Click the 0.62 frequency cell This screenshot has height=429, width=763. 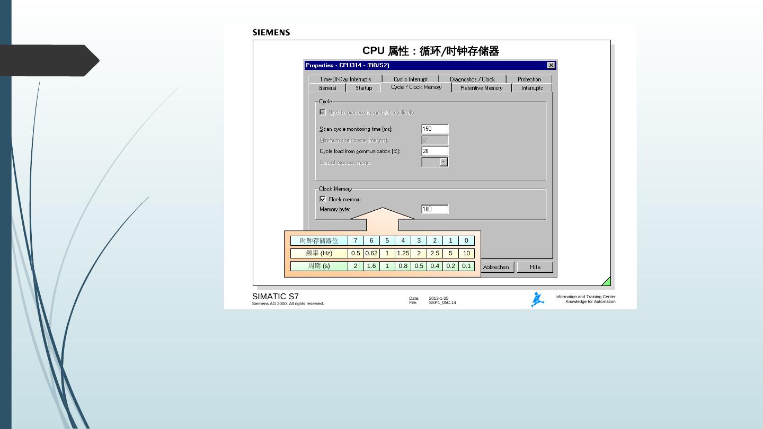pyautogui.click(x=371, y=253)
